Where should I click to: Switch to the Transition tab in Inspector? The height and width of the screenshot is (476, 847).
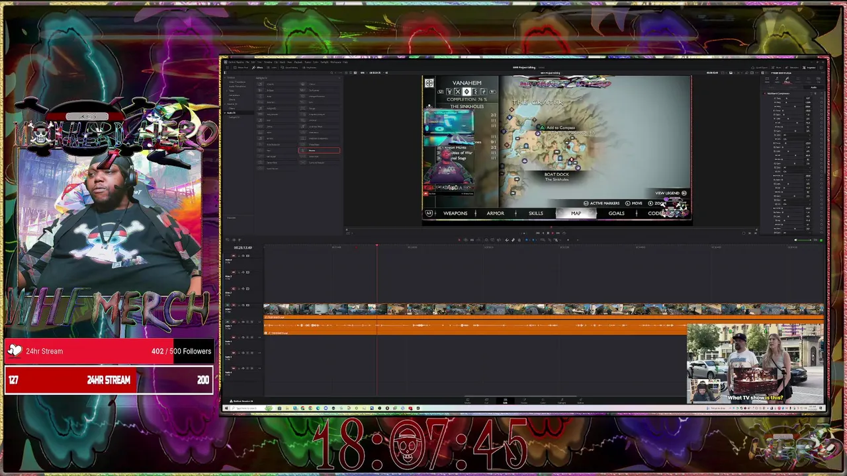pyautogui.click(x=798, y=80)
